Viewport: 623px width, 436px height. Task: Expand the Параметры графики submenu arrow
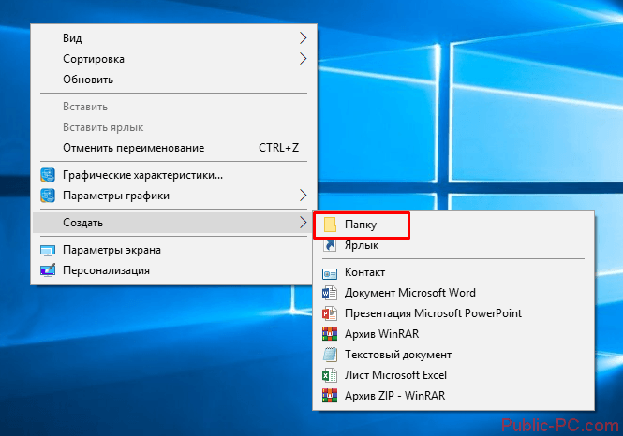304,196
